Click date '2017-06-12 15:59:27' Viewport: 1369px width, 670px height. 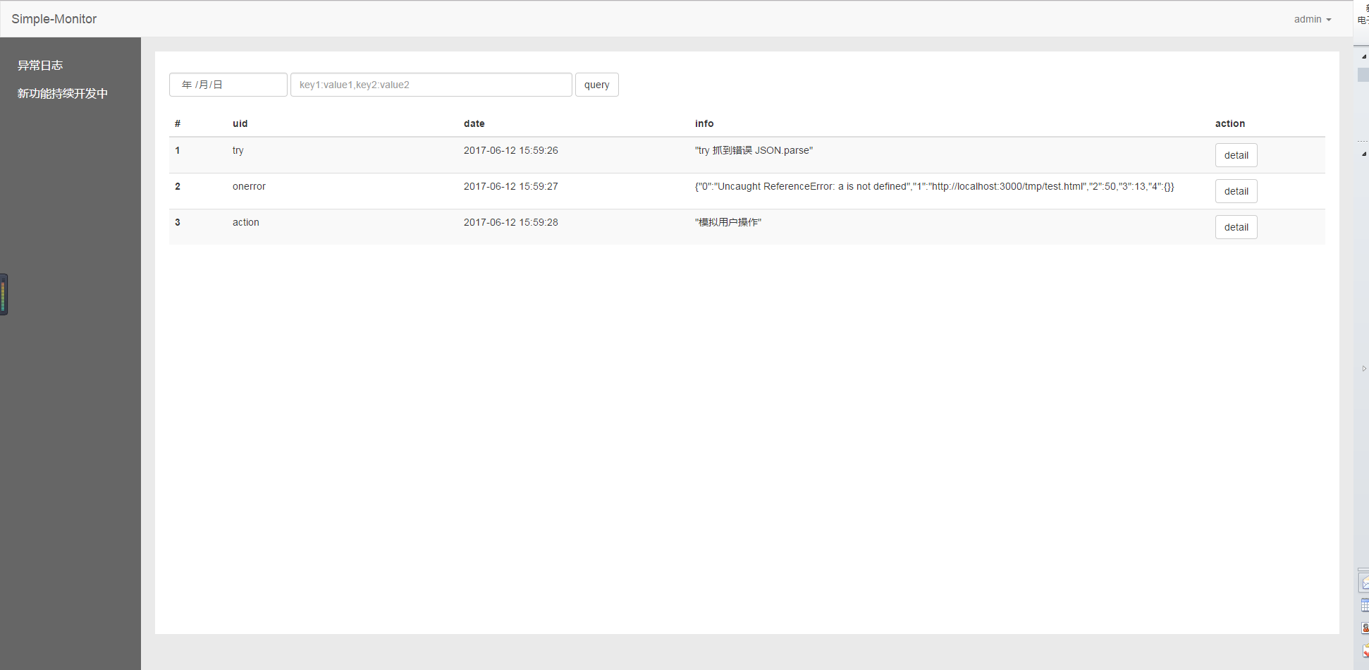click(x=511, y=186)
